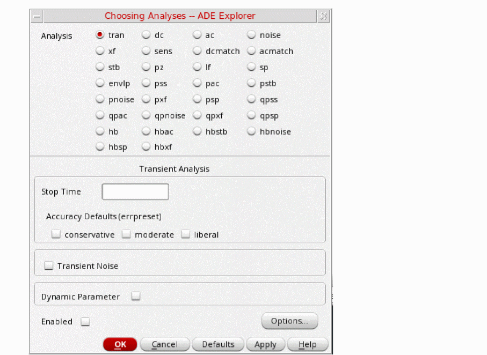Image resolution: width=487 pixels, height=355 pixels.
Task: Tick the liberal accuracy checkbox
Action: (x=185, y=234)
